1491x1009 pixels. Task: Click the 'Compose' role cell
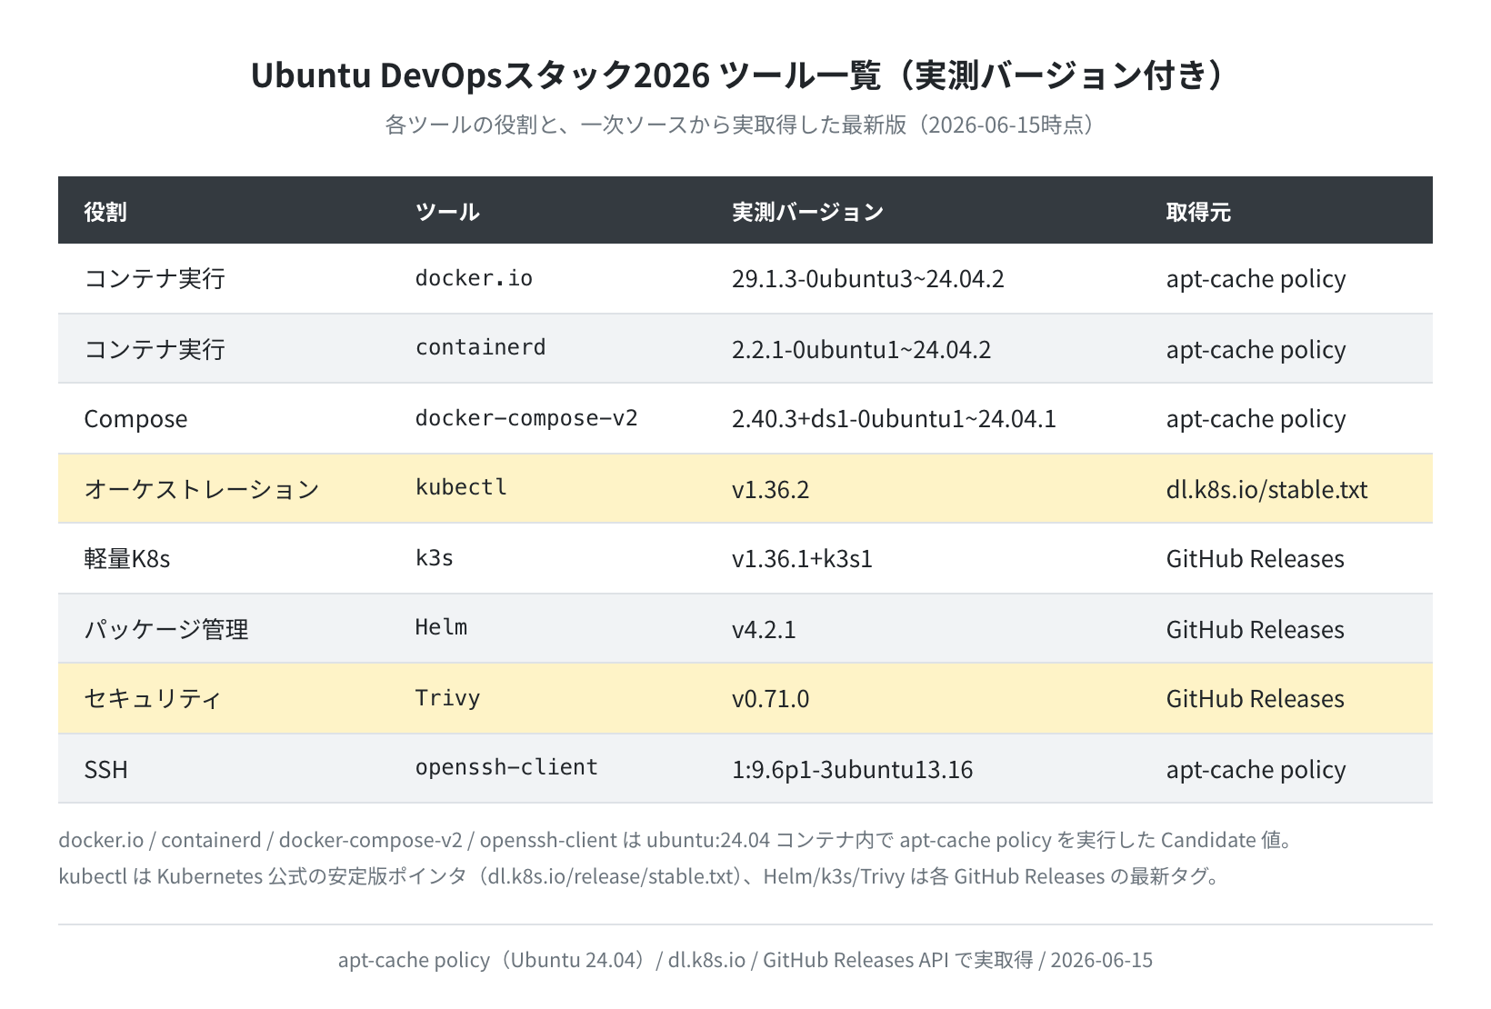(x=135, y=418)
